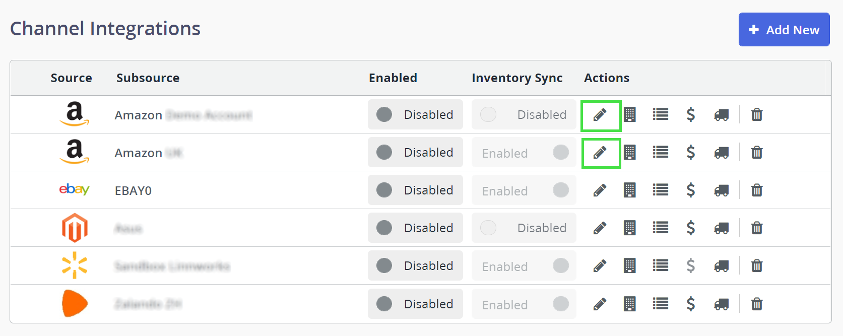Delete the Zalando channel with trash icon
This screenshot has width=843, height=336.
tap(756, 304)
